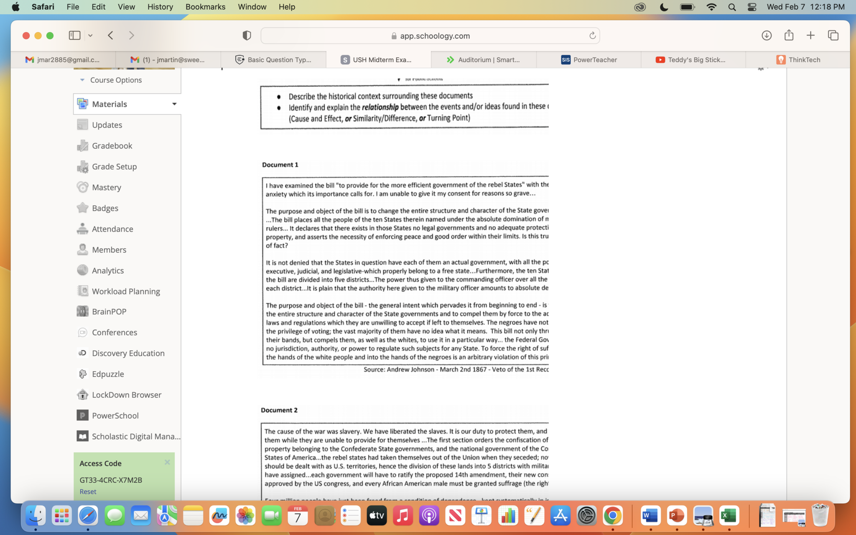Select the Badges star icon
Viewport: 856px width, 535px height.
coord(82,208)
